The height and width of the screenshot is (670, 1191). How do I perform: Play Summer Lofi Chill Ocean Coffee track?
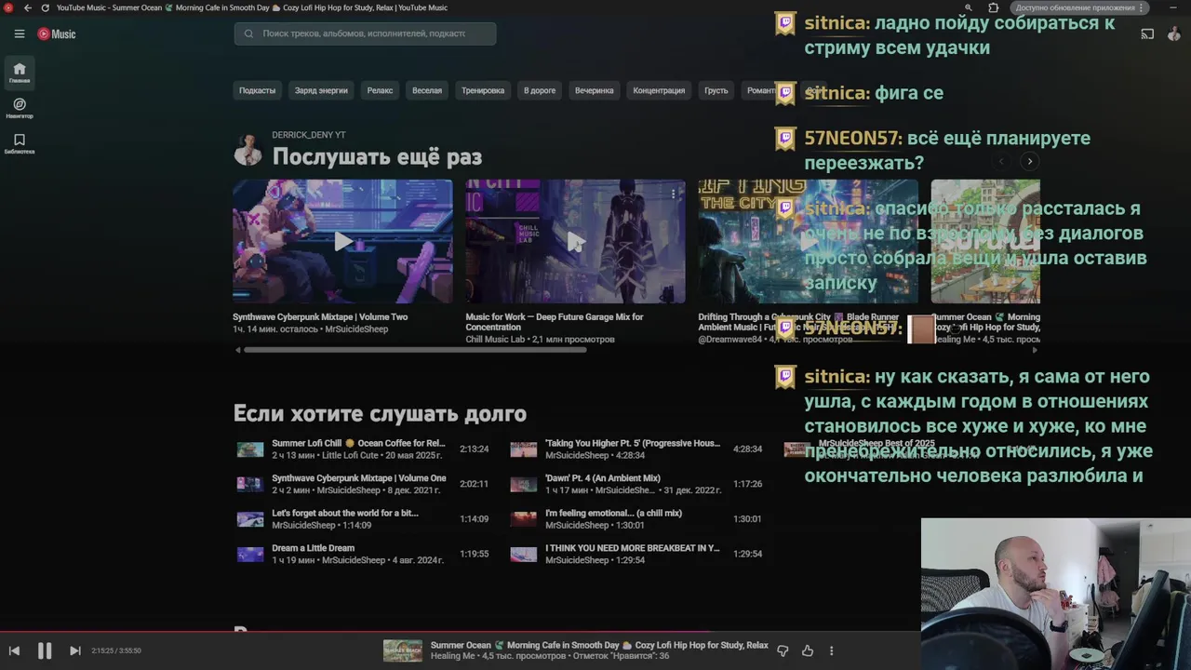(x=358, y=443)
